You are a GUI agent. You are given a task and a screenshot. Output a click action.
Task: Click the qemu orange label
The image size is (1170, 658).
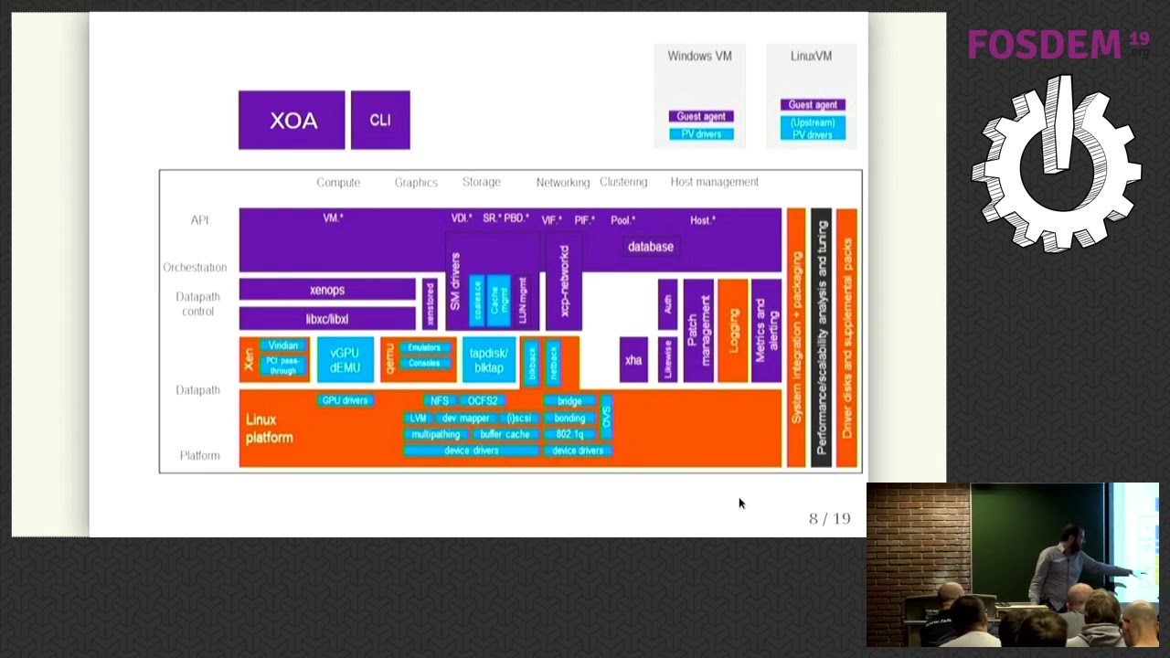click(x=388, y=360)
